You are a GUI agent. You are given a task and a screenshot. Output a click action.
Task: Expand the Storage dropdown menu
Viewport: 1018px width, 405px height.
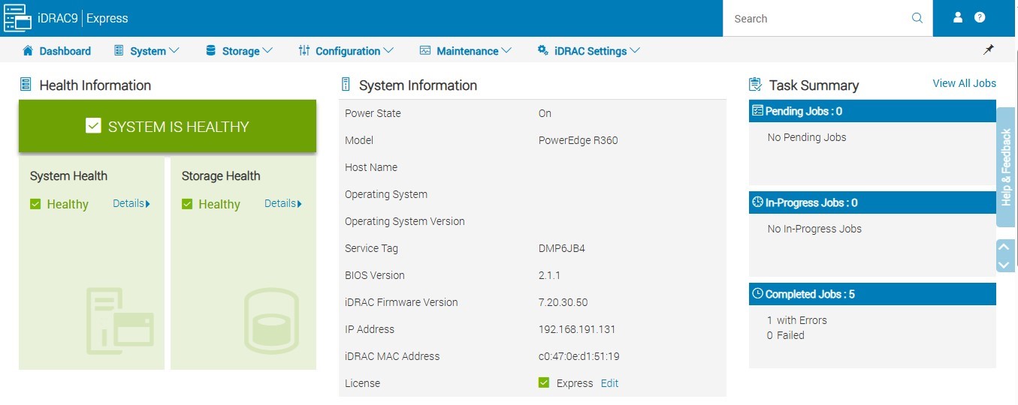[x=267, y=51]
